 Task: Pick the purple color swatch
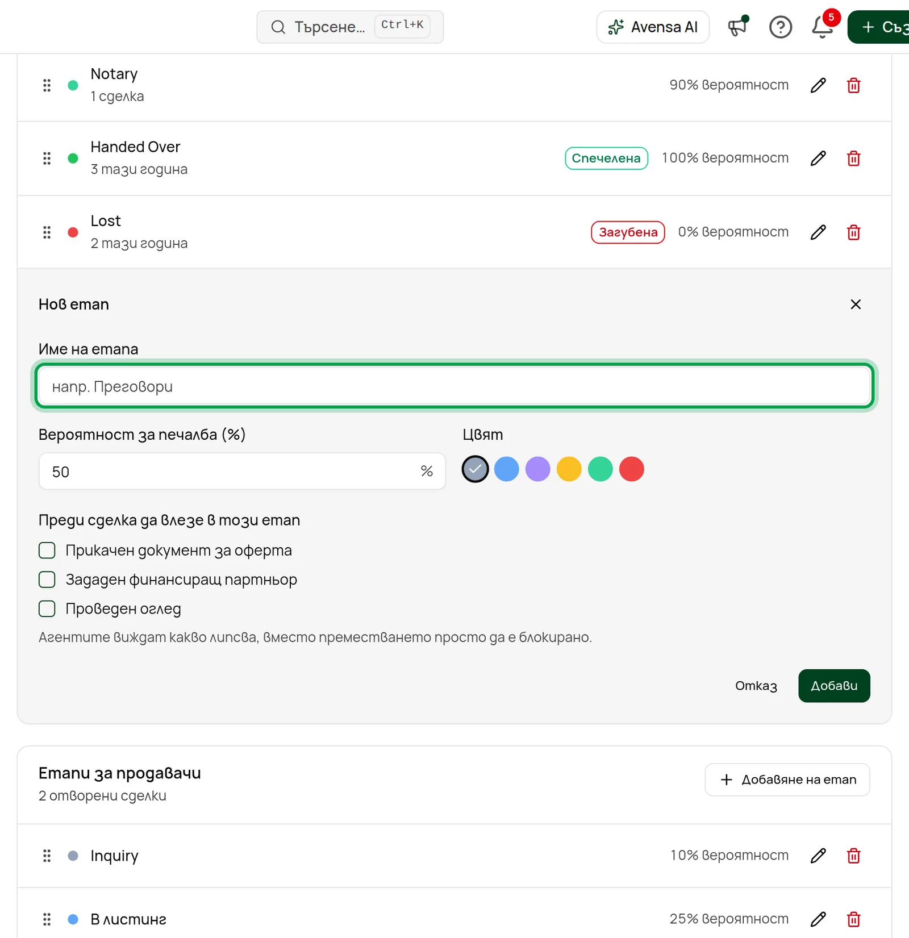[537, 469]
